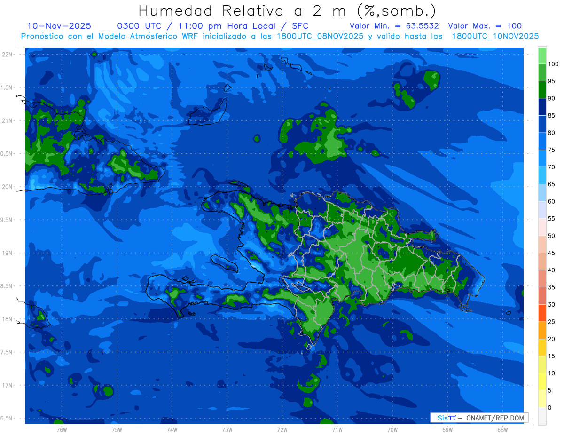Click legend value "60"
The image size is (564, 436).
point(551,201)
